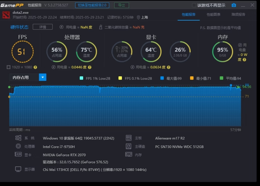Click the 导出 export button
This screenshot has height=186, width=260.
click(x=122, y=5)
